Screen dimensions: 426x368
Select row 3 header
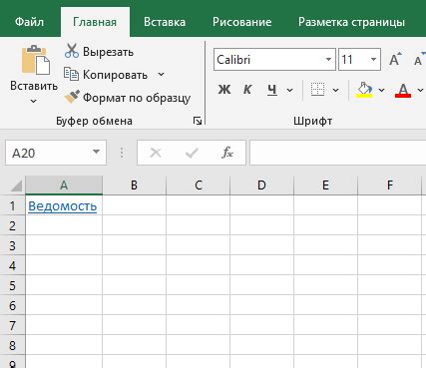pyautogui.click(x=13, y=245)
